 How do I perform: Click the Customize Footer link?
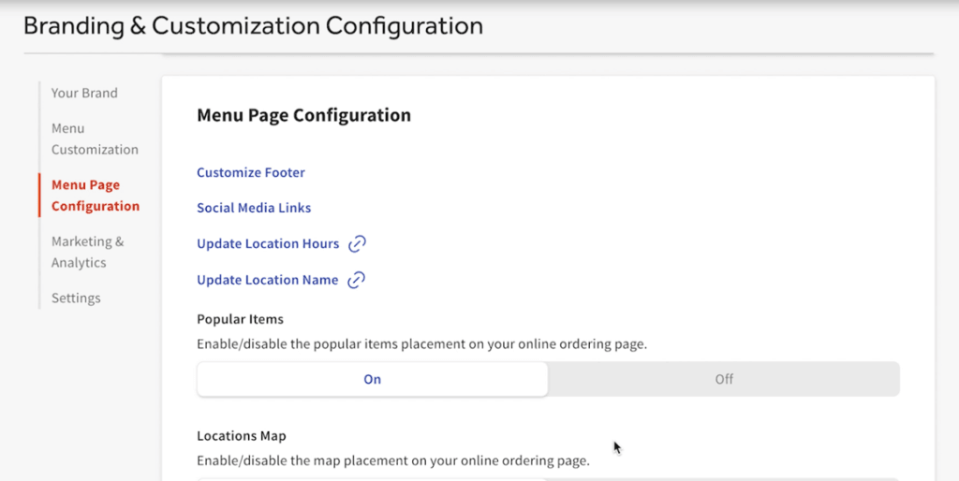[x=251, y=172]
